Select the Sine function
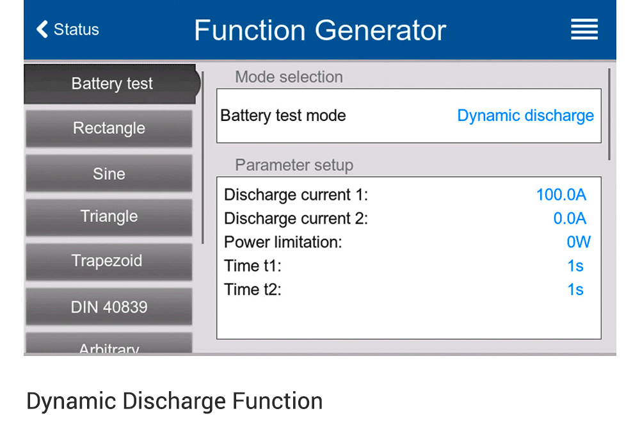 109,173
